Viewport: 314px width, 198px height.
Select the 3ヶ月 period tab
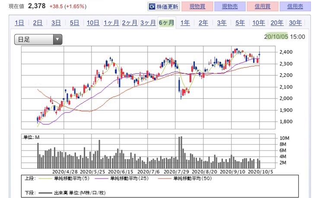148,23
